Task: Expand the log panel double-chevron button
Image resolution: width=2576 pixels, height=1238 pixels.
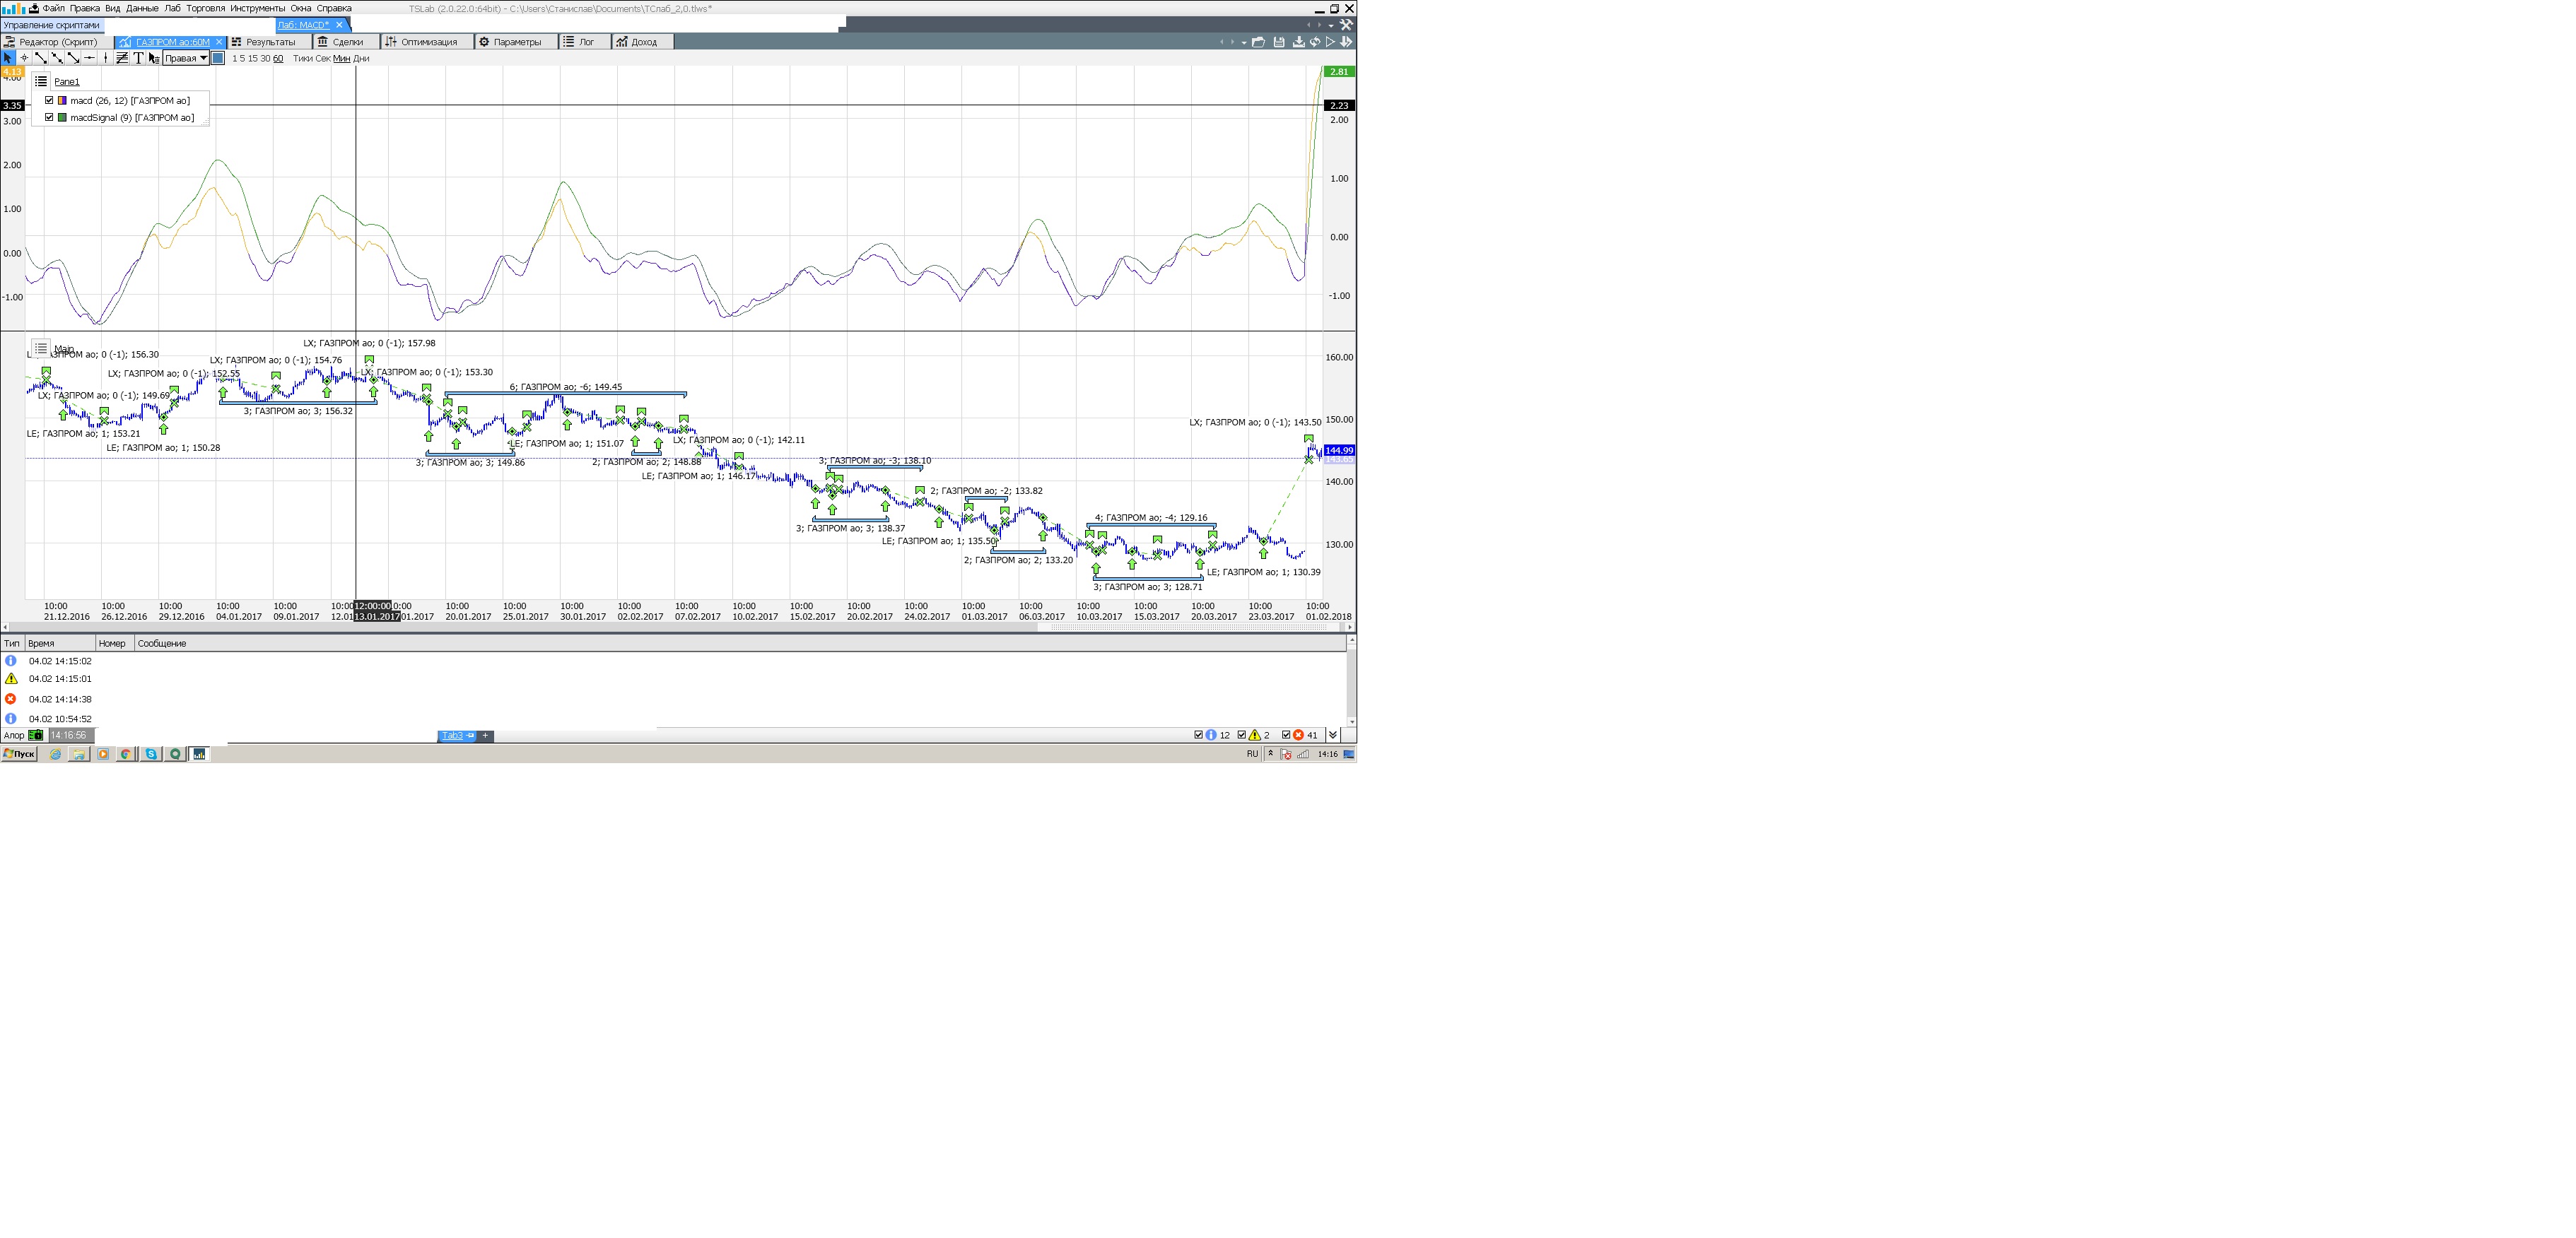Action: pos(1332,736)
